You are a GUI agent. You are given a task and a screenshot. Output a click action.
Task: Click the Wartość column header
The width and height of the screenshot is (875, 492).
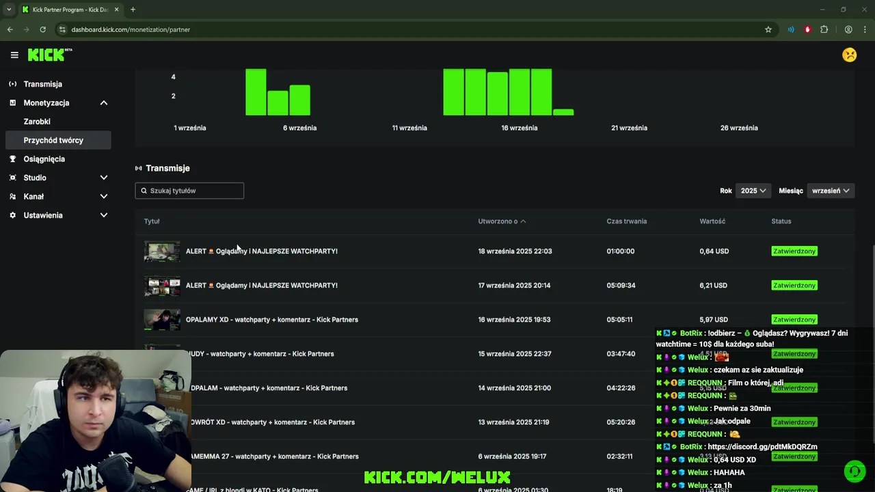pos(712,221)
